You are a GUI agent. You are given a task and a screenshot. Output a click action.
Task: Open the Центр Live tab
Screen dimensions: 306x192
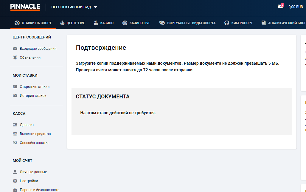[x=73, y=23]
